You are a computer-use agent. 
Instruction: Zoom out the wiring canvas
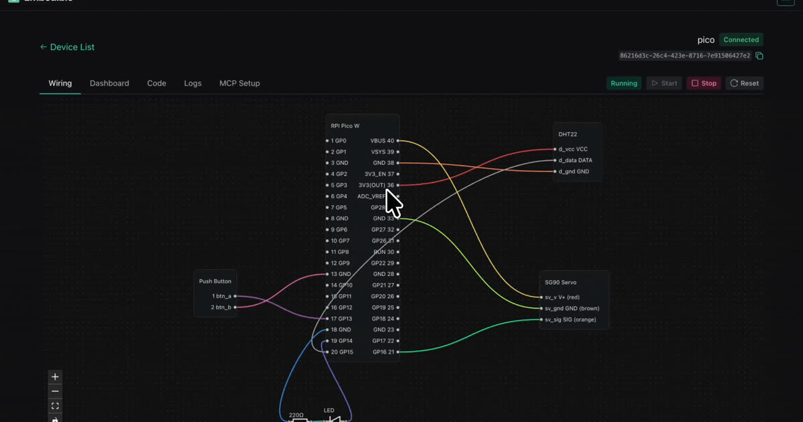click(56, 391)
